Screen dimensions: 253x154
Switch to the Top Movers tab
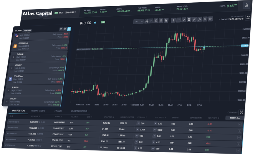point(27,30)
